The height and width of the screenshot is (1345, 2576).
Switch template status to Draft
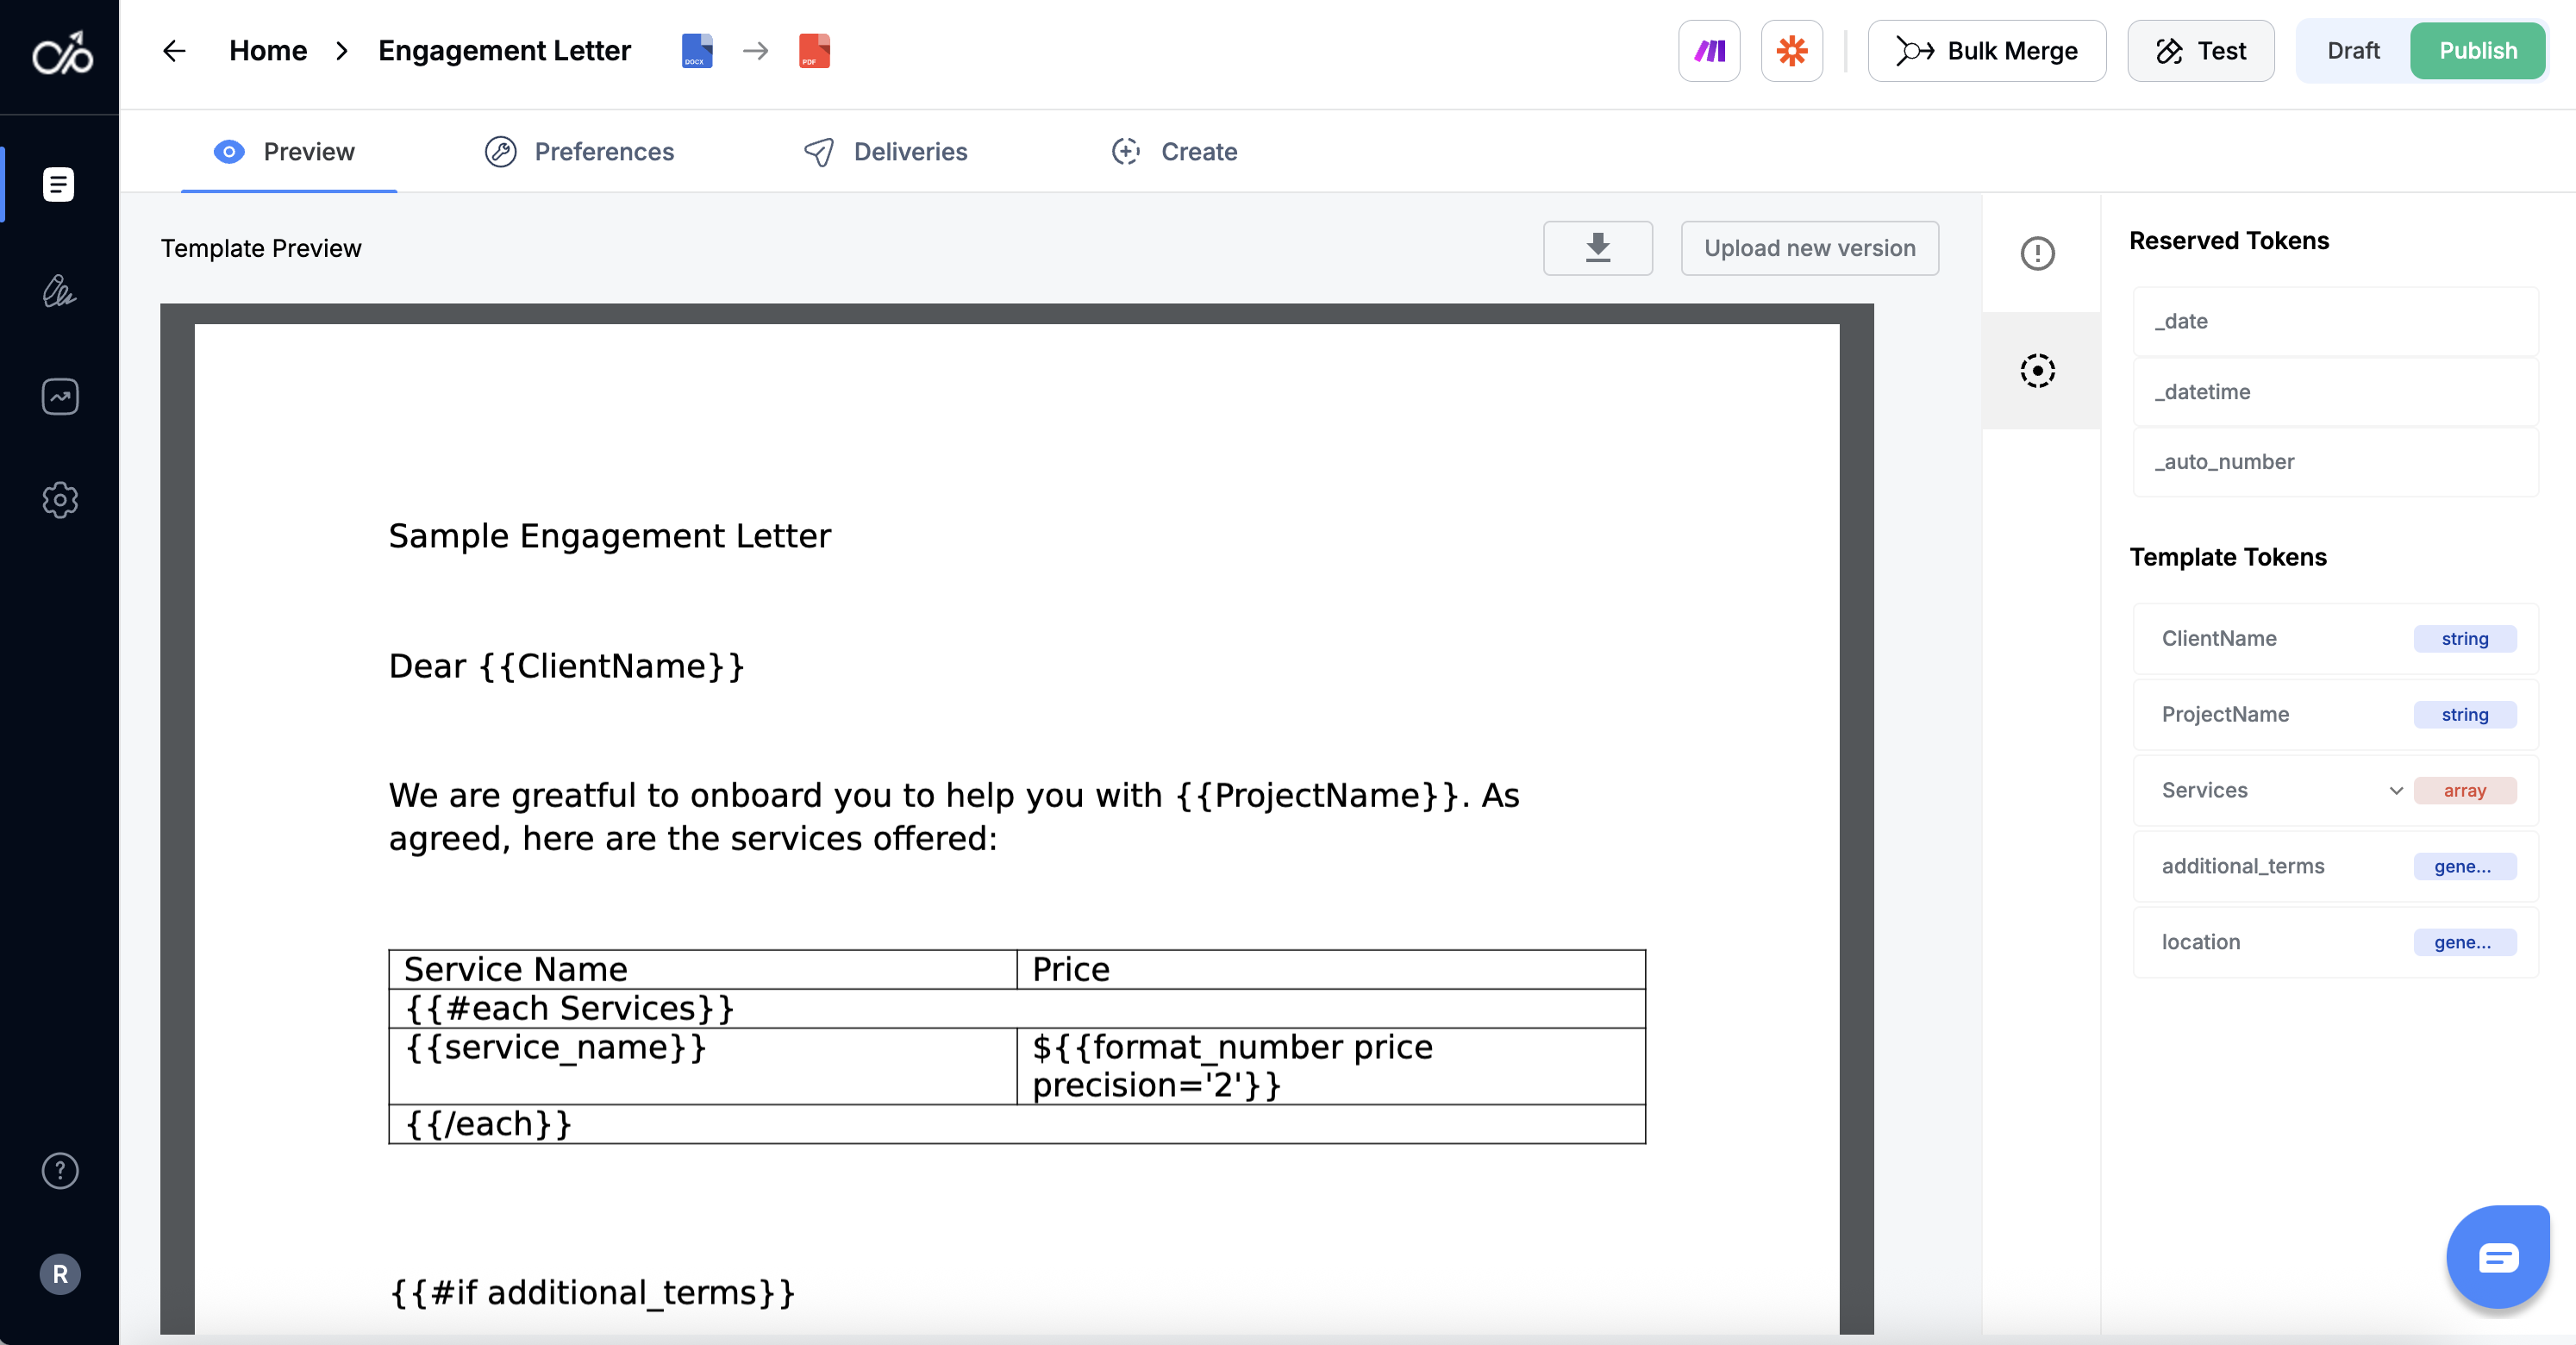[2352, 51]
